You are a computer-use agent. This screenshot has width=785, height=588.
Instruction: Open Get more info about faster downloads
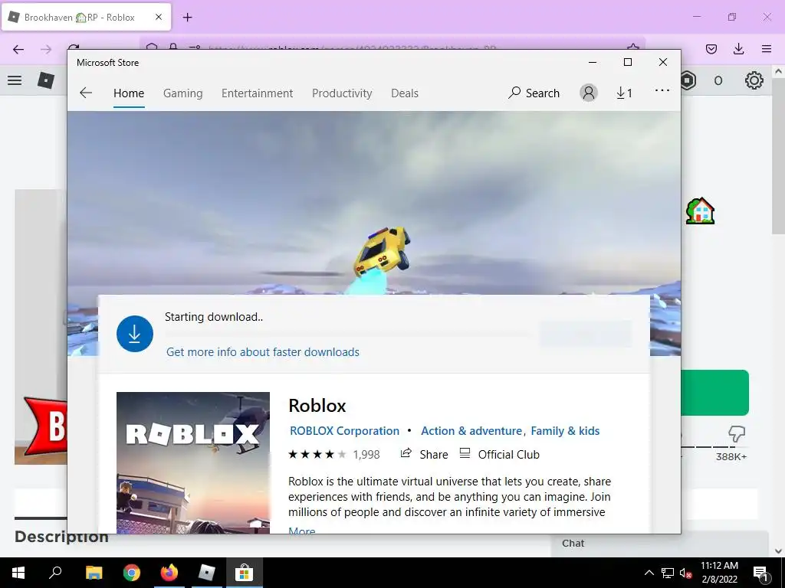point(263,352)
